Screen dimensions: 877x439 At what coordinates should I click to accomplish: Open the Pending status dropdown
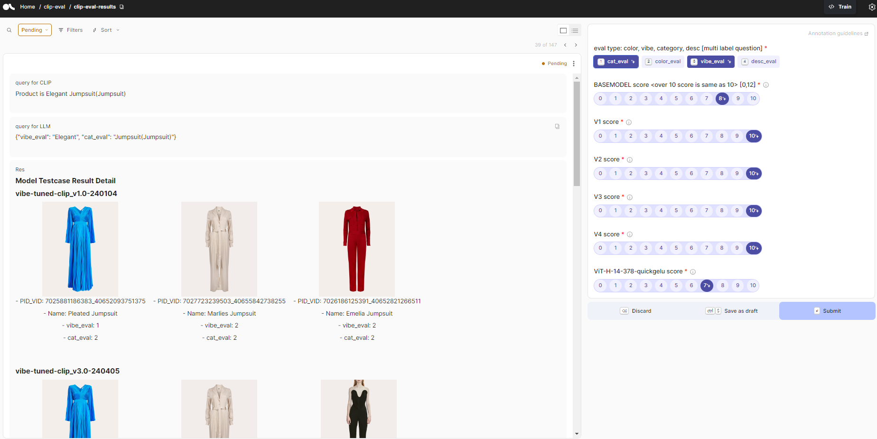click(35, 30)
